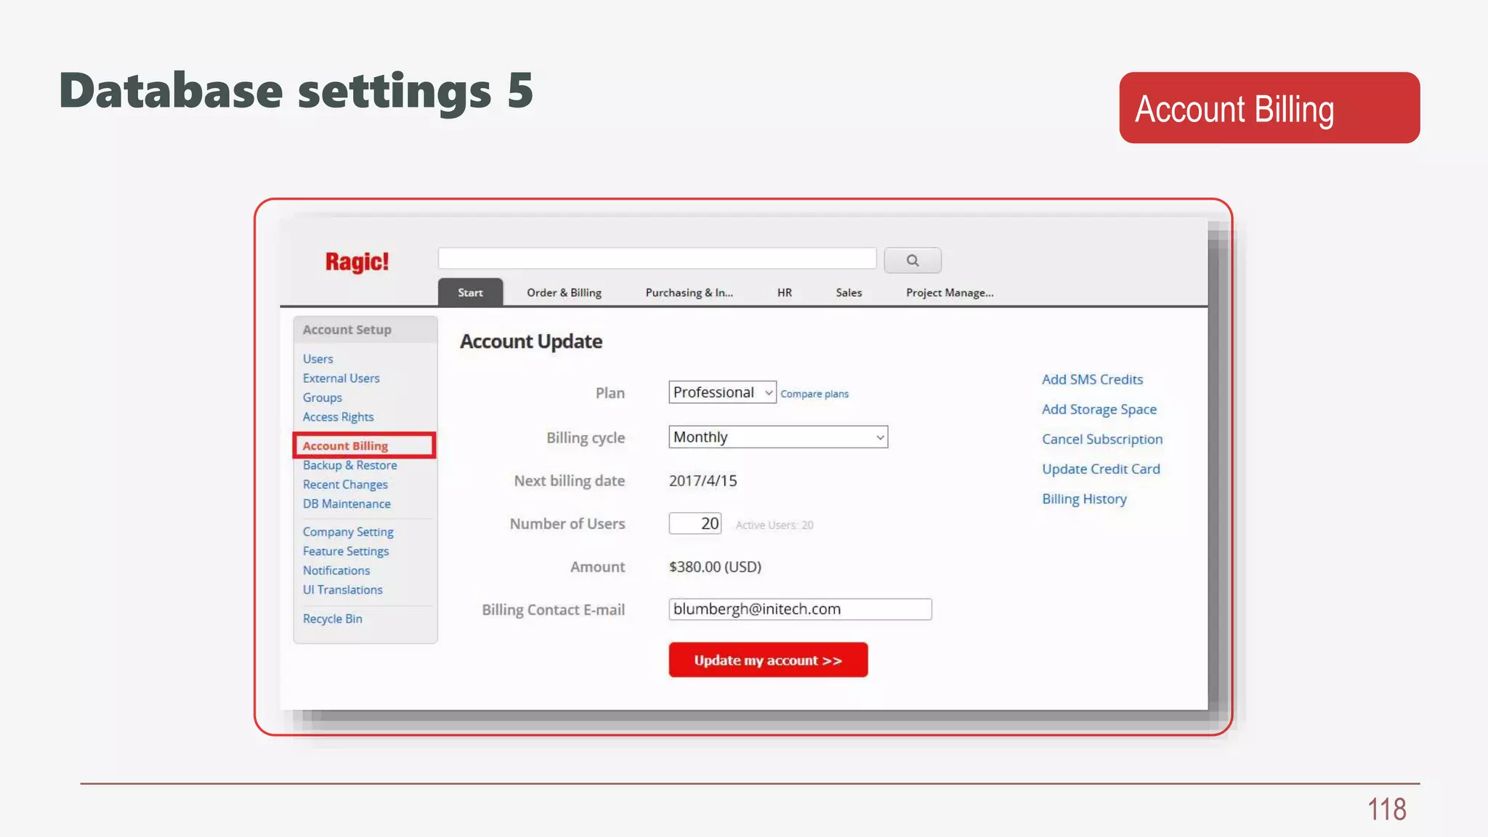
Task: Open the Ragic! logo home link
Action: tap(357, 262)
